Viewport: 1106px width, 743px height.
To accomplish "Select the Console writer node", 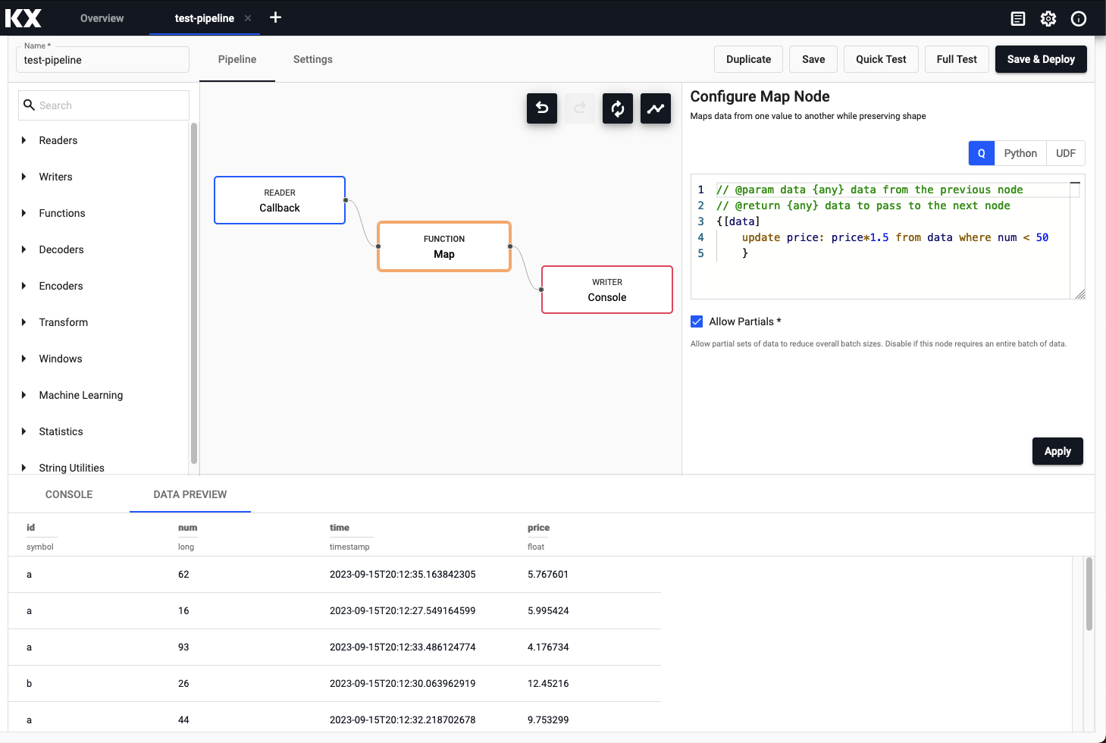I will (x=607, y=290).
